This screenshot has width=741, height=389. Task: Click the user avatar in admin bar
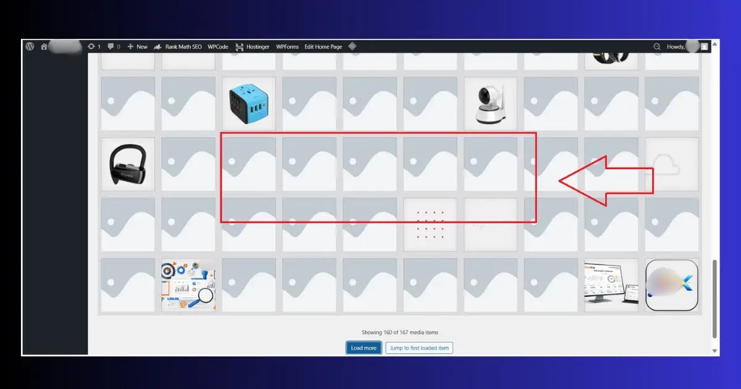tap(705, 46)
